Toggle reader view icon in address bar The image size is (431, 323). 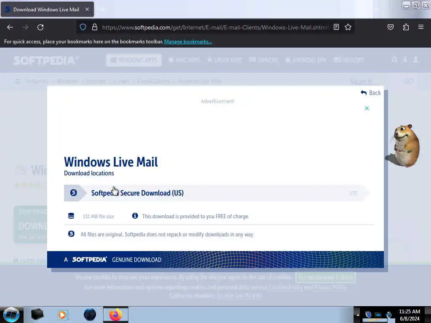pyautogui.click(x=336, y=27)
